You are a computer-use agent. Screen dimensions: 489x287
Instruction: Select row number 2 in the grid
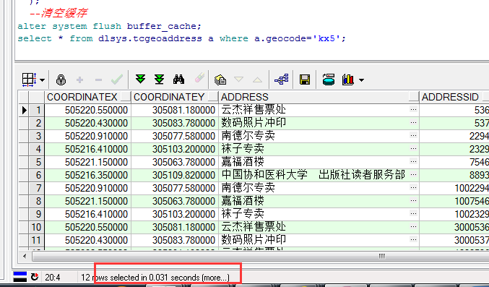tap(37, 123)
